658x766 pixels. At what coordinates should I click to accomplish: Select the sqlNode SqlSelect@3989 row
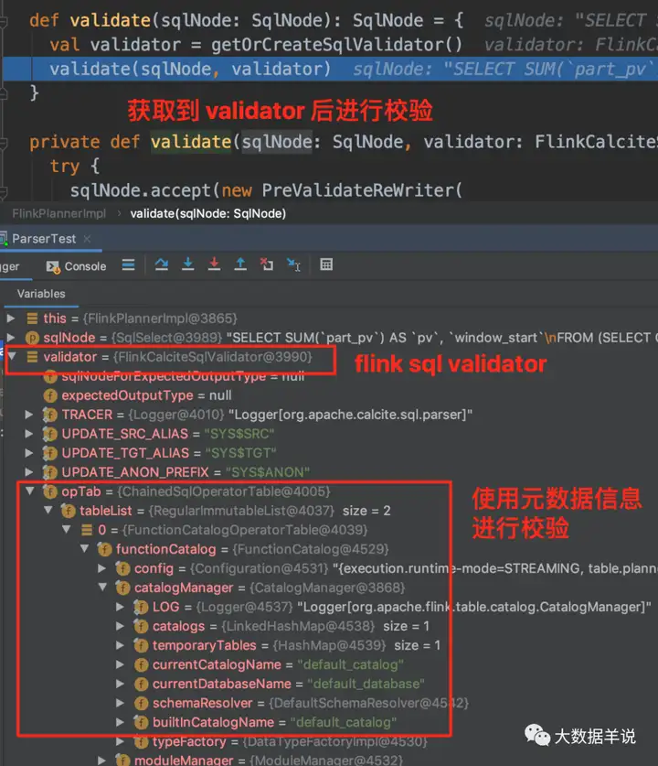coord(329,338)
